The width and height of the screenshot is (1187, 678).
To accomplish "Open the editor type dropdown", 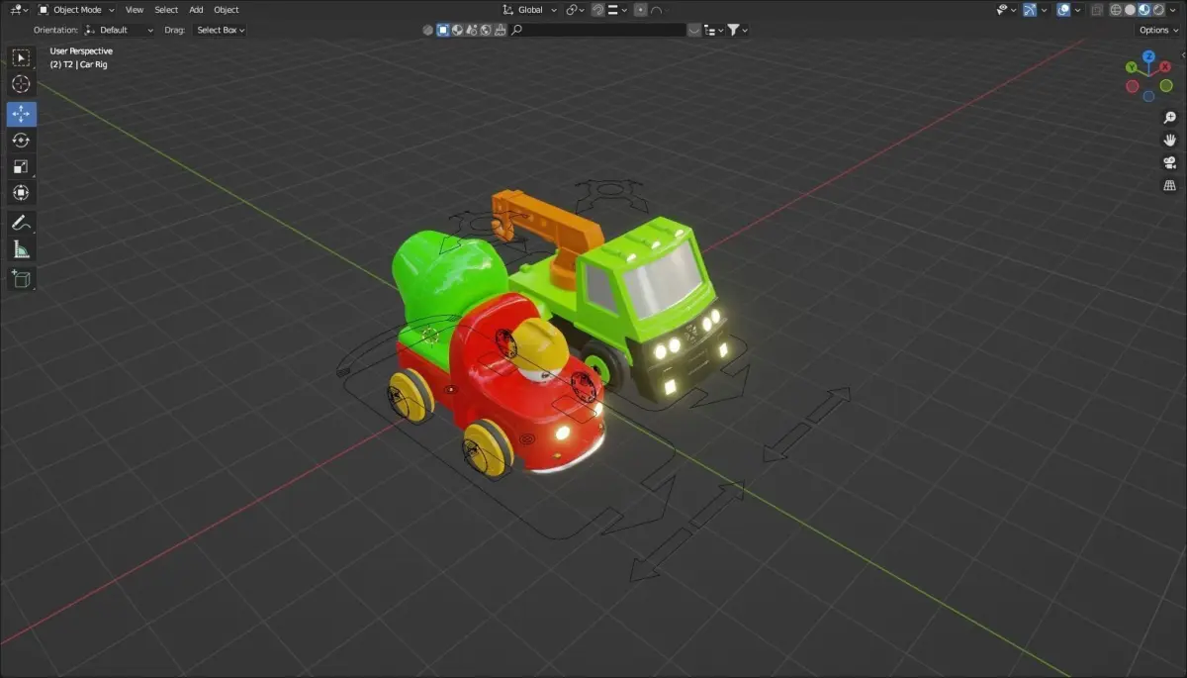I will click(18, 10).
